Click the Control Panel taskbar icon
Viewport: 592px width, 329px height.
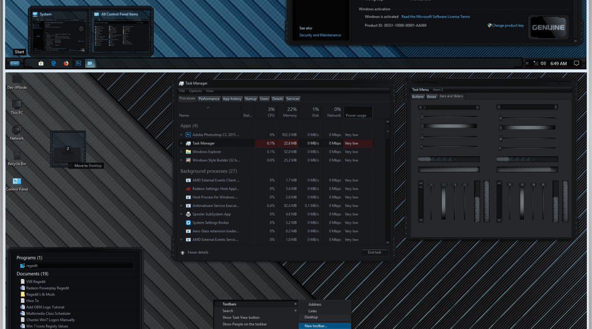click(x=90, y=63)
